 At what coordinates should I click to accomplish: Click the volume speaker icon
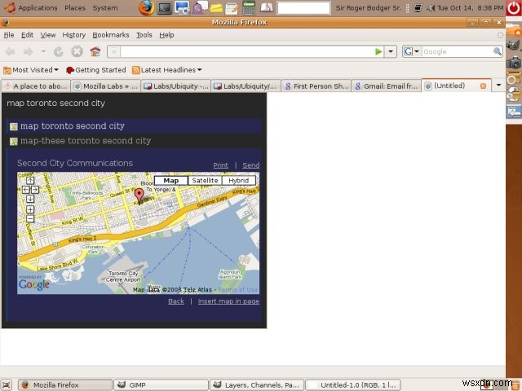tap(431, 7)
